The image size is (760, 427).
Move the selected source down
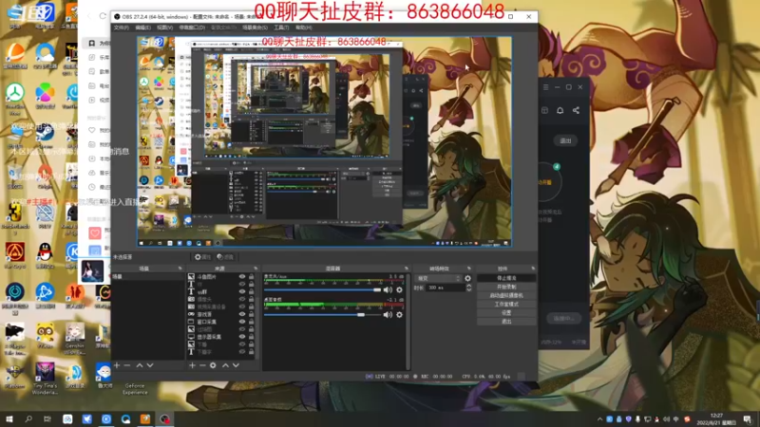236,365
